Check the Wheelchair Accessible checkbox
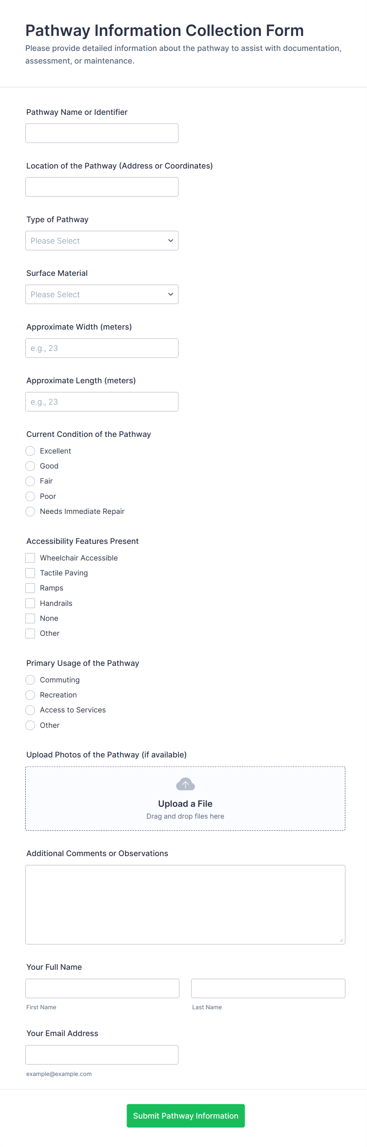The width and height of the screenshot is (367, 1147). pos(30,558)
